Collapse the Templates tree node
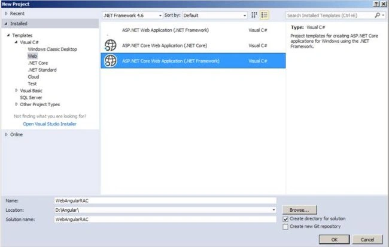This screenshot has width=389, height=247. (x=8, y=35)
